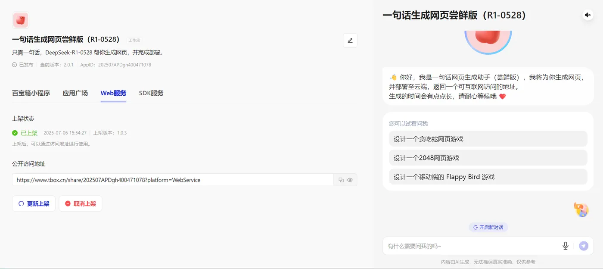This screenshot has height=269, width=603.
Task: Click the 更新上架 button
Action: tap(34, 203)
